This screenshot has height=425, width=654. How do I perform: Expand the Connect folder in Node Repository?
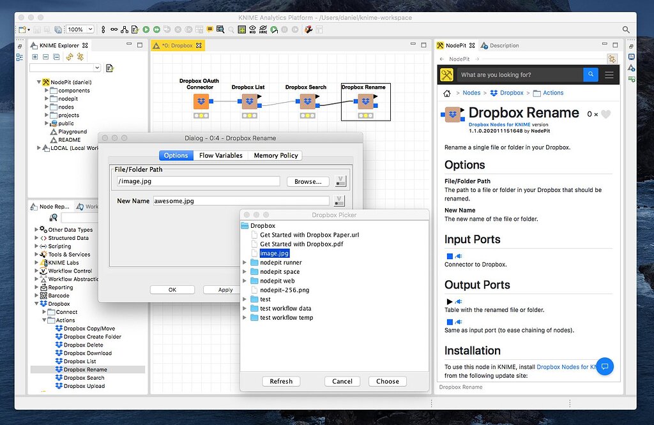point(44,311)
